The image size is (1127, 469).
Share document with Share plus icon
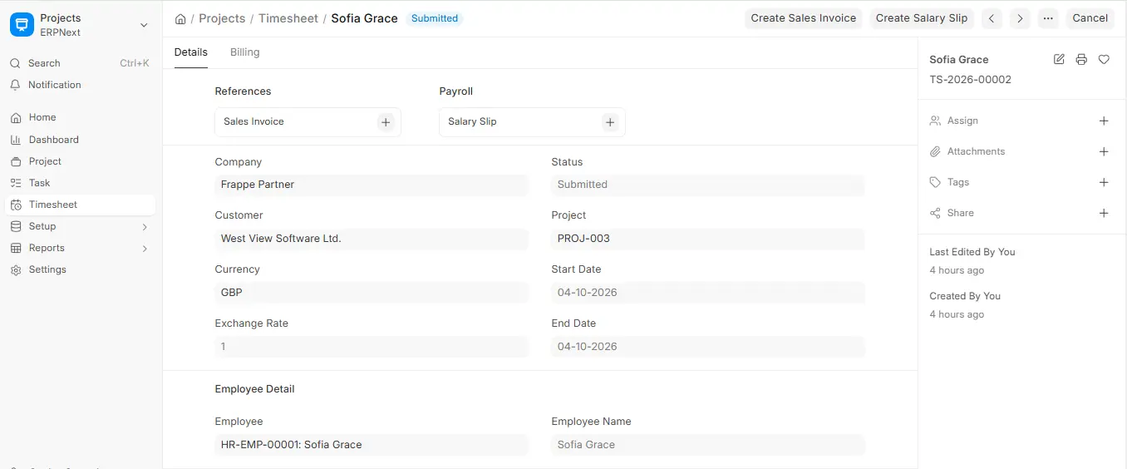click(1104, 213)
